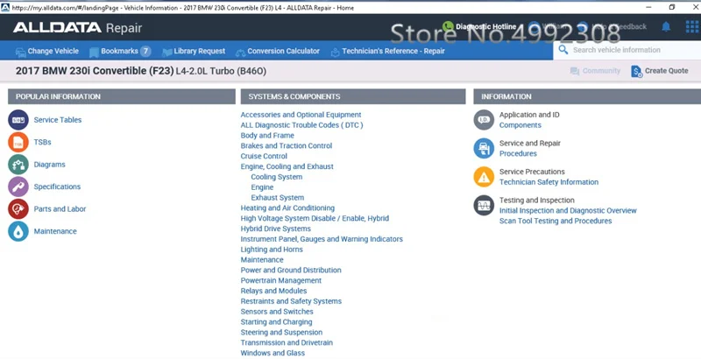The image size is (701, 359).
Task: Open Conversion Calculator menu item
Action: (x=278, y=52)
